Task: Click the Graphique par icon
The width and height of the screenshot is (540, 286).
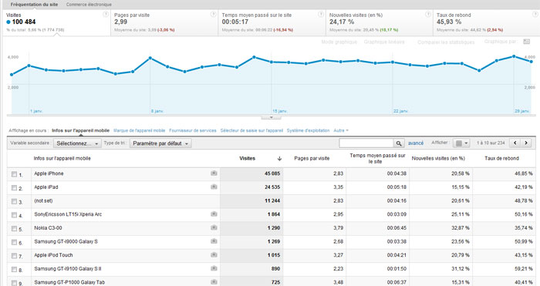Action: [x=527, y=42]
